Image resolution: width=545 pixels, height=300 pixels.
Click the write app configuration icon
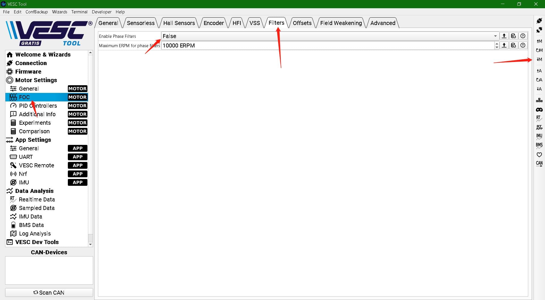(x=539, y=89)
